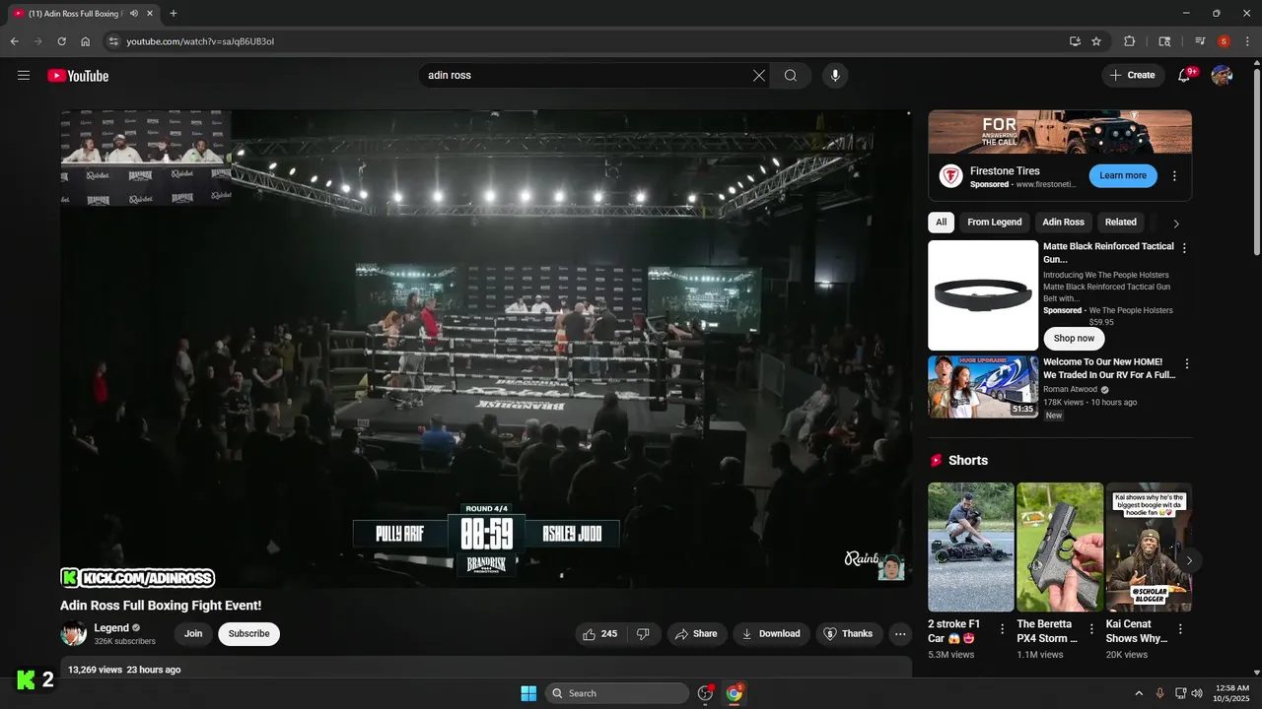Viewport: 1262px width, 709px height.
Task: Show more filter chips with arrow
Action: click(1176, 224)
